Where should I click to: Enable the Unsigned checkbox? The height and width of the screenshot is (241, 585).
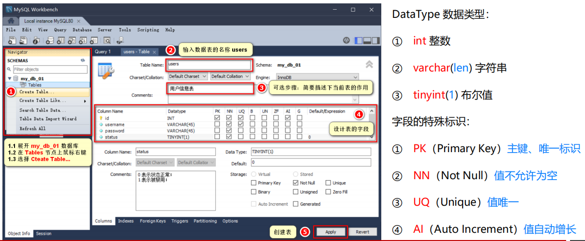point(296,192)
